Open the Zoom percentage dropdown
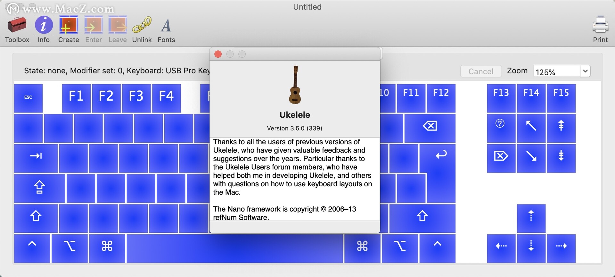 [585, 71]
